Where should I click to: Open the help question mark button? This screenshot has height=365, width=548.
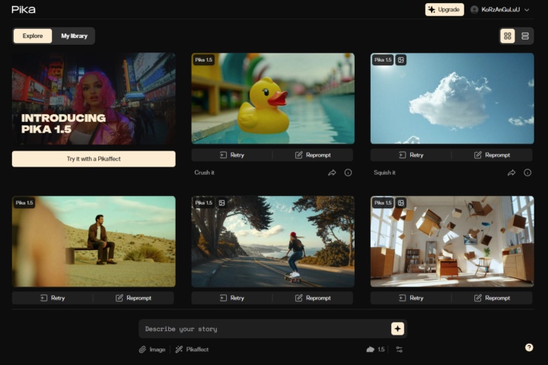pos(529,348)
